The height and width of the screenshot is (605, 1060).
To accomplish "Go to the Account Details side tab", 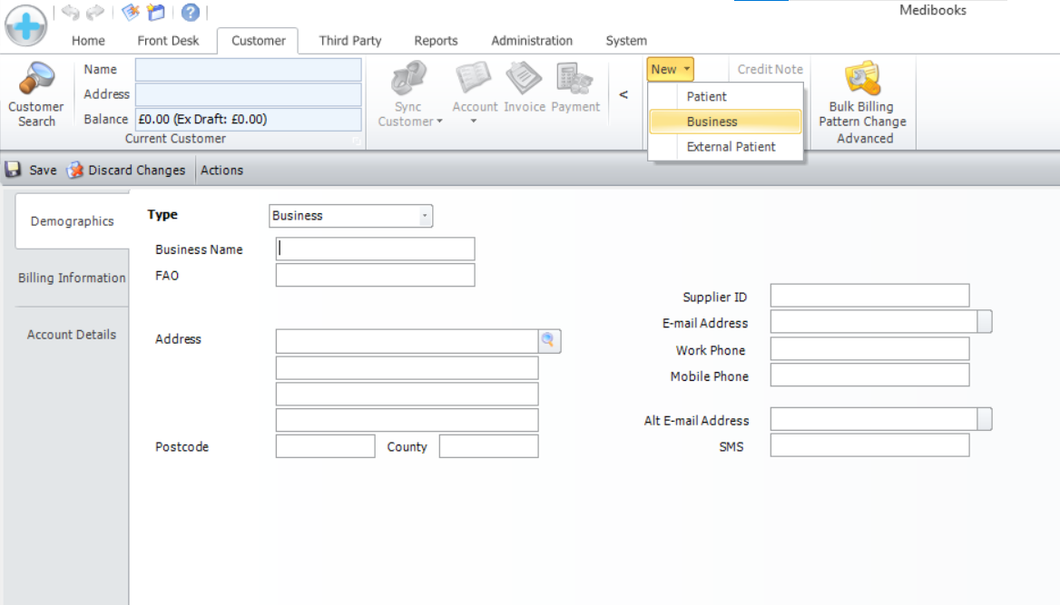I will tap(72, 335).
